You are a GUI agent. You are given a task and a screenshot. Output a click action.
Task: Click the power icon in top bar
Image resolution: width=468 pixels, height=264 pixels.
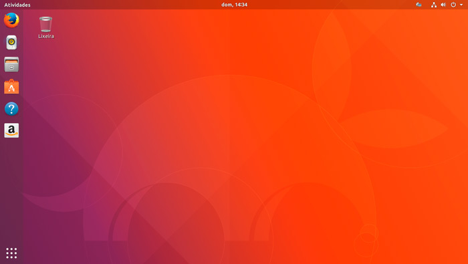[453, 5]
